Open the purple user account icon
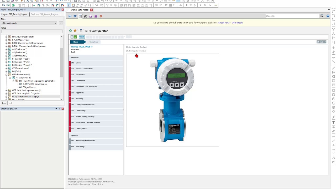This screenshot has height=189, width=336. 91,16
